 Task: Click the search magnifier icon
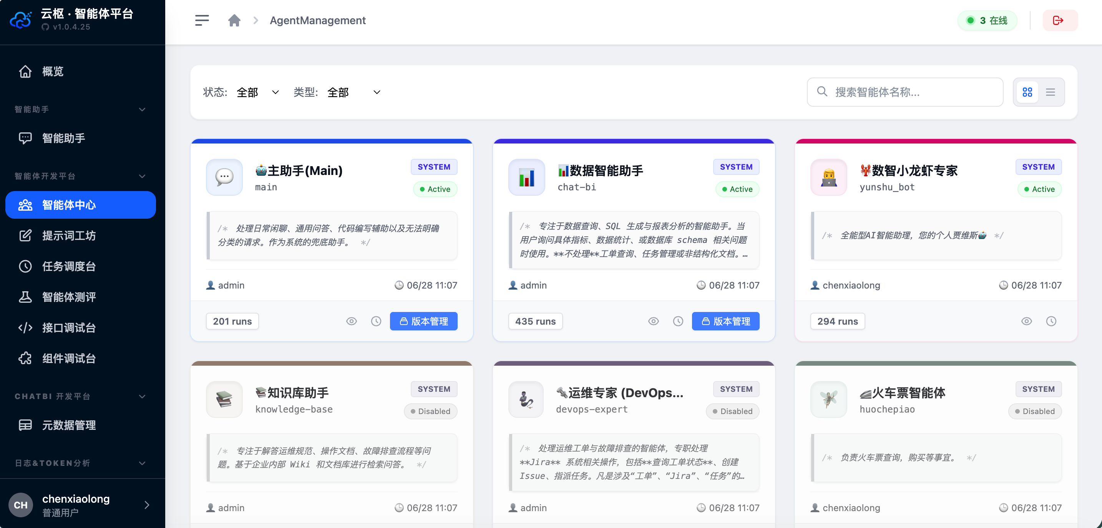point(822,91)
